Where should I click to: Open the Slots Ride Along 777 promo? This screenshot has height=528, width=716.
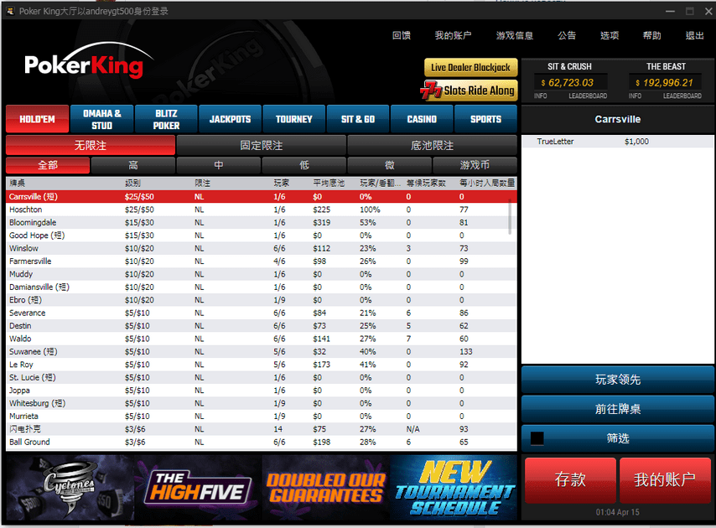click(469, 90)
